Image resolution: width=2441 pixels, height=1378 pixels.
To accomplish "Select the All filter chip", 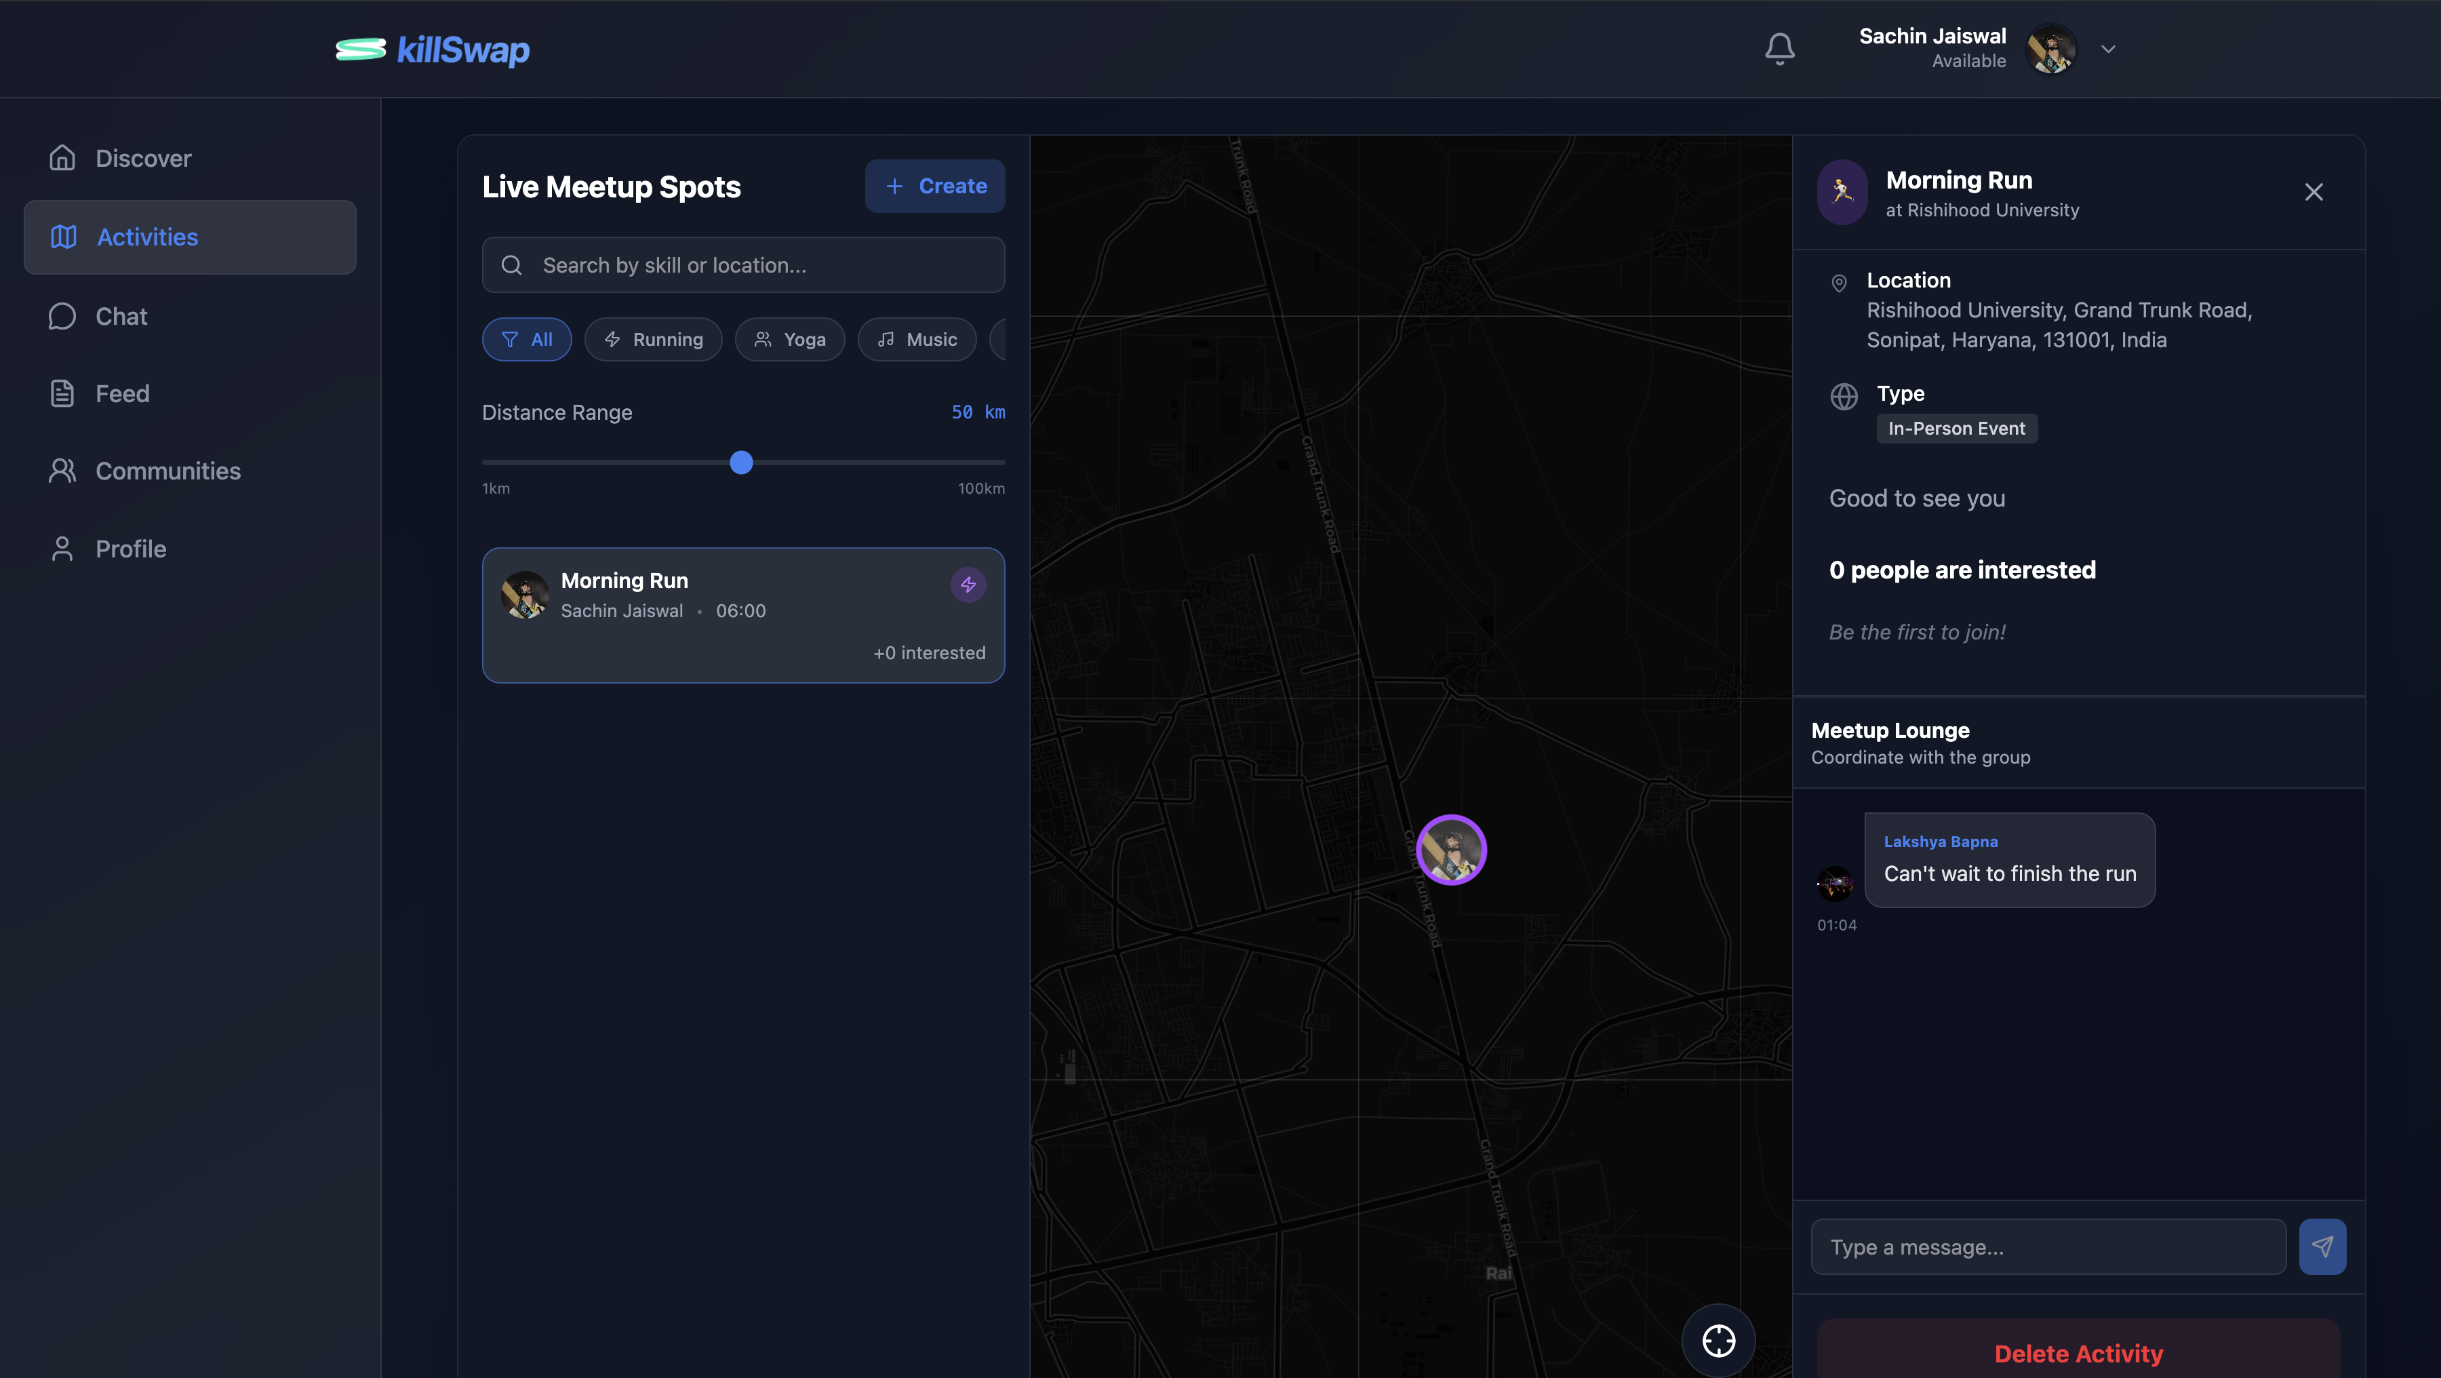I will [x=527, y=339].
